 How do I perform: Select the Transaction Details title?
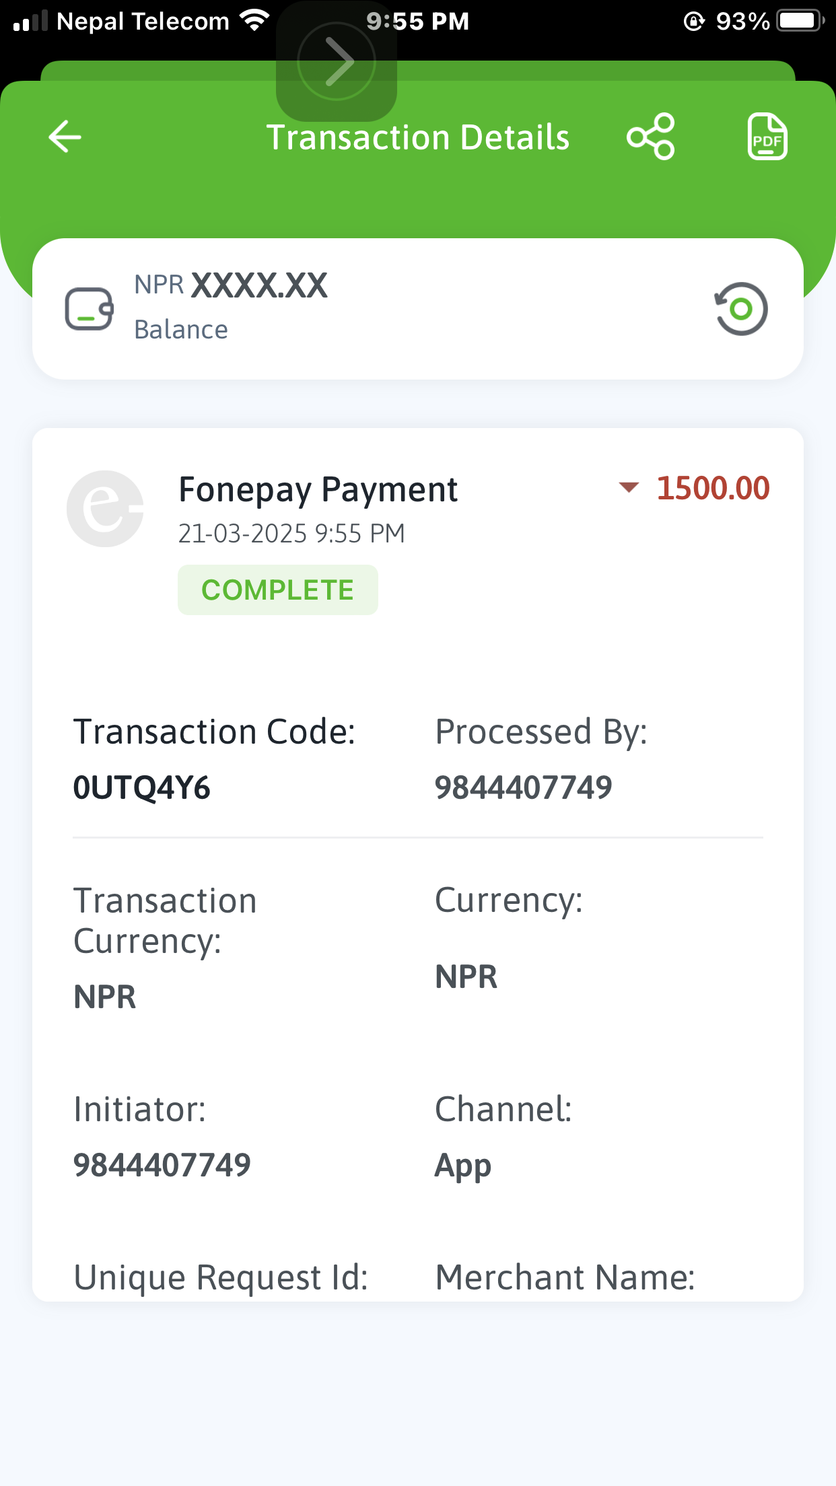tap(418, 137)
